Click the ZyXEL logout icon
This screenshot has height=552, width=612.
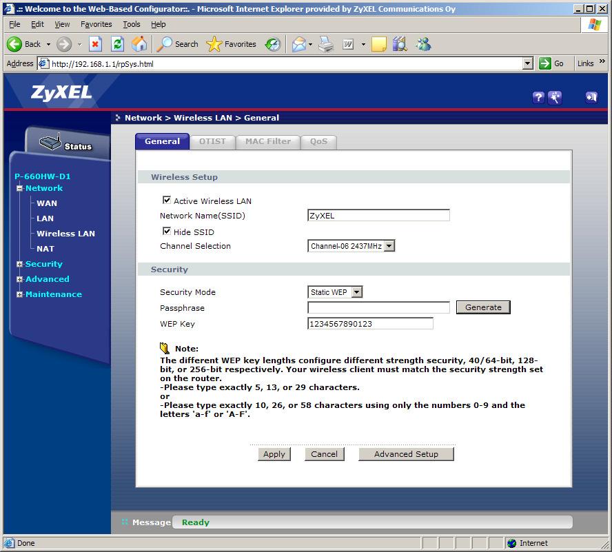pos(591,97)
